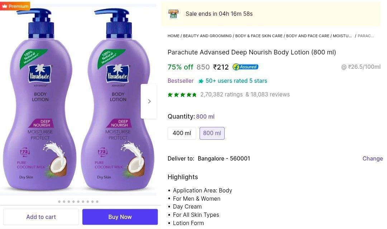387x229 pixels.
Task: Click the green star ratings icon
Action: 182,95
